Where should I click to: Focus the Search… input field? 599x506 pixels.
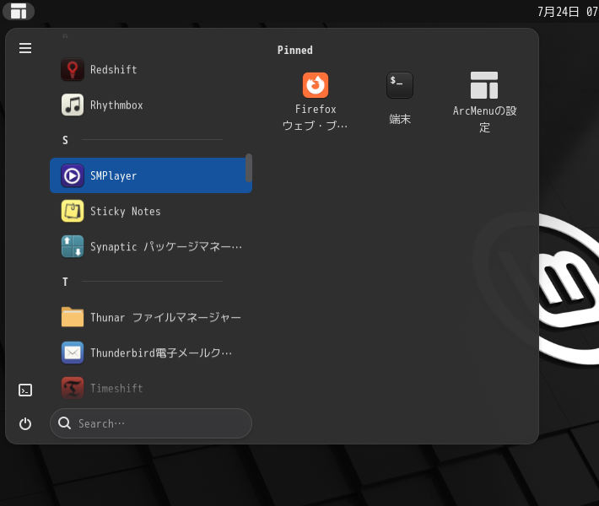pyautogui.click(x=151, y=423)
